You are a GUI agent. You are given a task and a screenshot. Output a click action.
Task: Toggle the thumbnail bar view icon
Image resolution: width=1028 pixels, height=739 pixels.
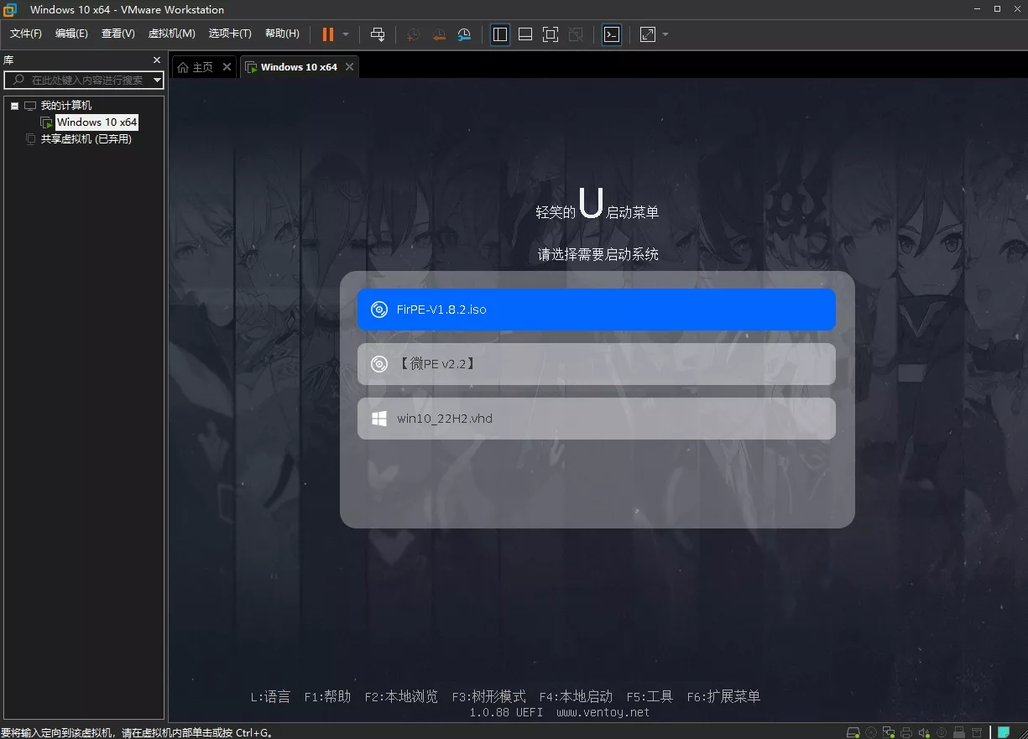[x=525, y=34]
